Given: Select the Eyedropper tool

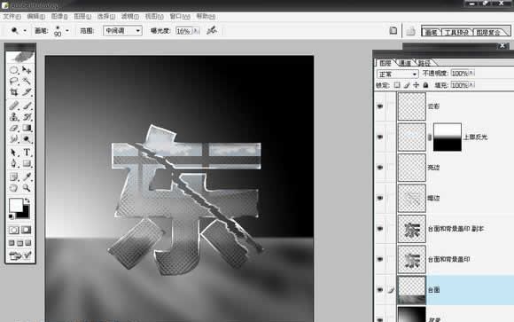Looking at the screenshot, I should (27, 177).
